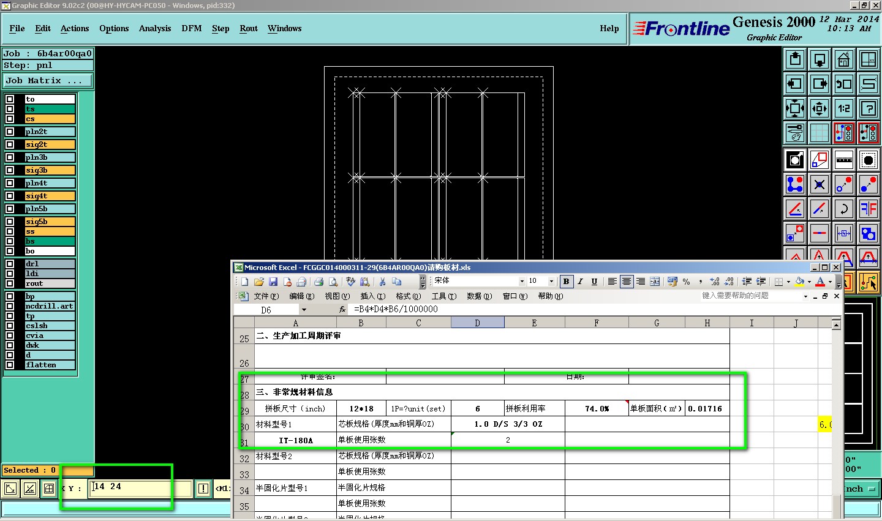Click Excel's 数据(D) menu
Screen dimensions: 882x521
pyautogui.click(x=479, y=296)
